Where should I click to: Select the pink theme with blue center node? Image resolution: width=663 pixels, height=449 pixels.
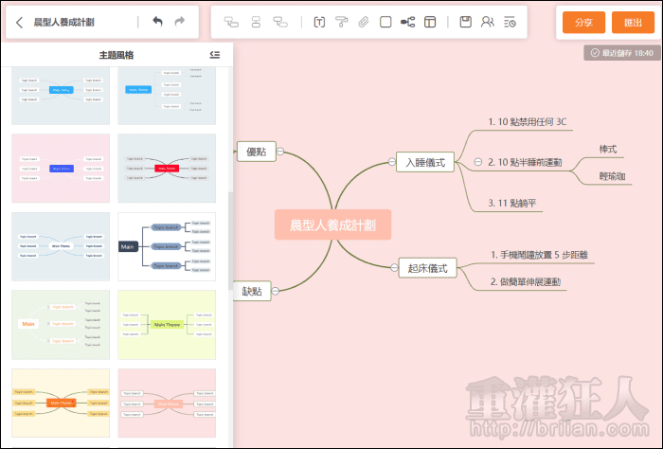[61, 168]
